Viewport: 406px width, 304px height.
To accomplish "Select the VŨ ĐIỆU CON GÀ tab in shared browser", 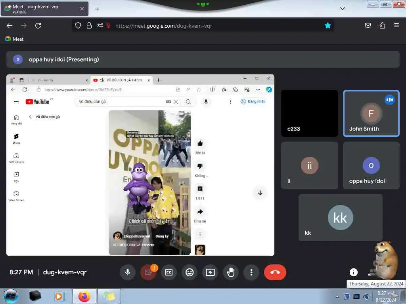I will (x=122, y=80).
